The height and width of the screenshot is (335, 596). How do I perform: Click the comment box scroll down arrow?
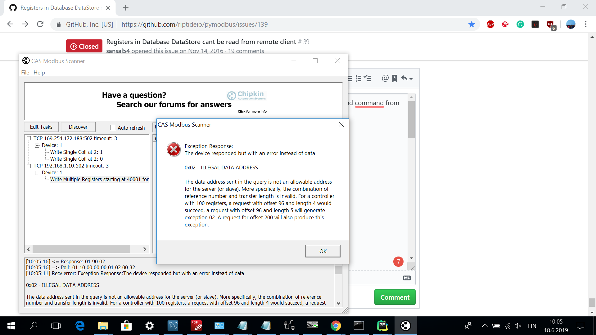pyautogui.click(x=411, y=258)
